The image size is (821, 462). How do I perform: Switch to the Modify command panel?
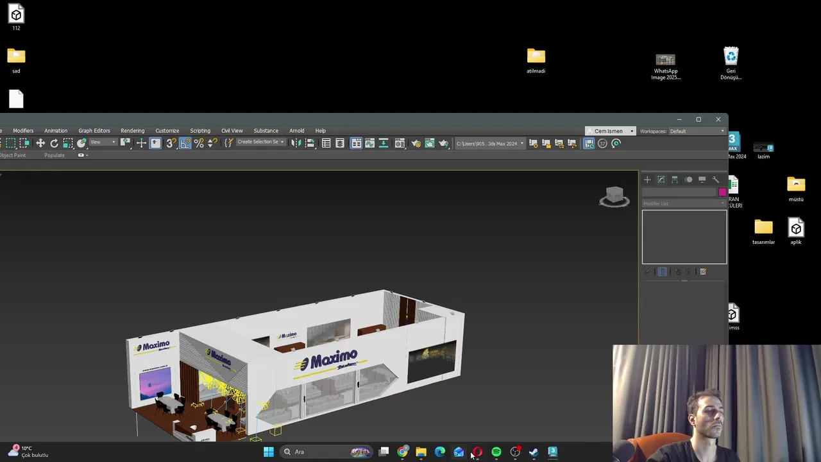tap(661, 180)
